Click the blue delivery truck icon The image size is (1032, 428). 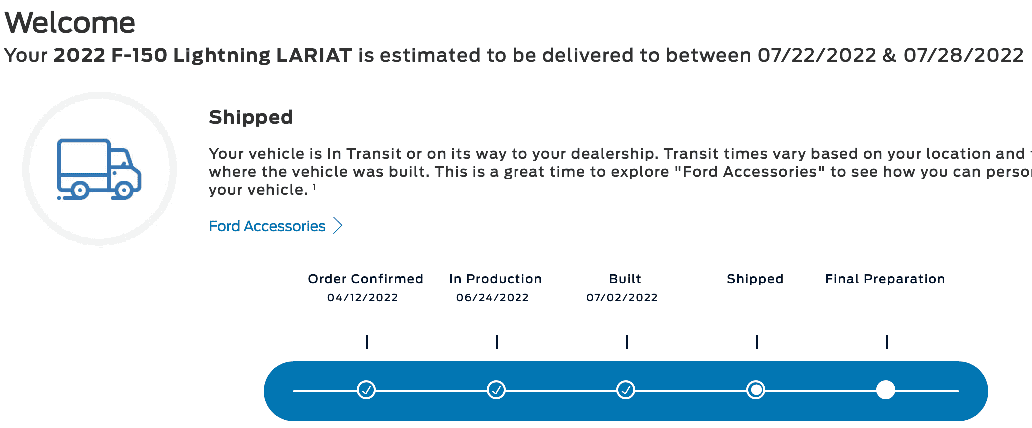point(99,169)
